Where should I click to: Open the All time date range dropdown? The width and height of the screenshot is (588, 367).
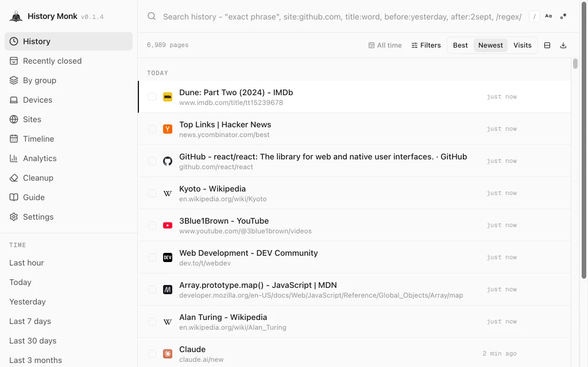[385, 45]
